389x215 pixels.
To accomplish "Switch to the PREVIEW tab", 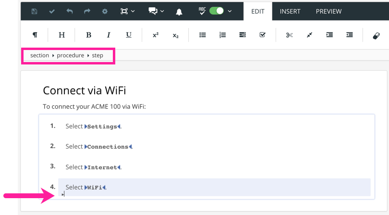I will click(328, 11).
